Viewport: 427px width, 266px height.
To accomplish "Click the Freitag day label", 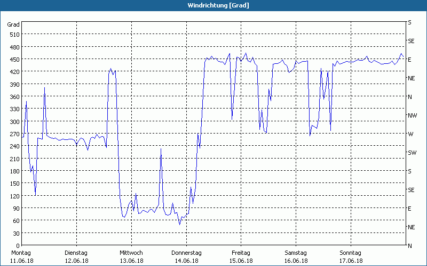I will (x=241, y=253).
